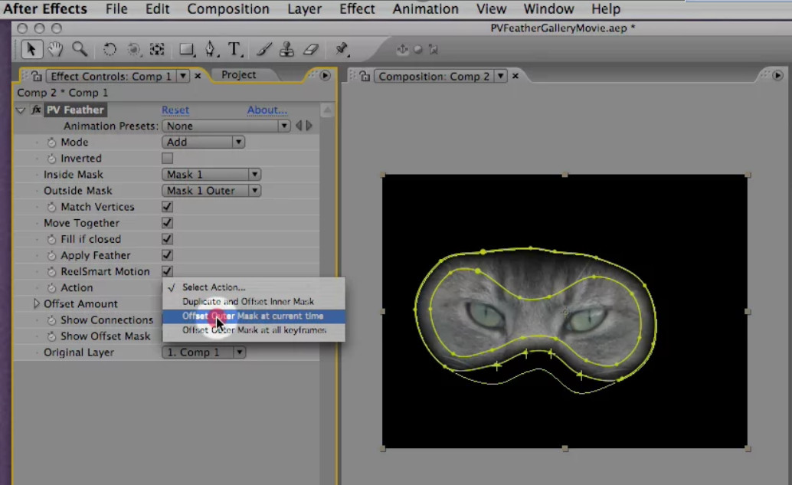Select the Hand tool
This screenshot has width=792, height=485.
tap(55, 50)
